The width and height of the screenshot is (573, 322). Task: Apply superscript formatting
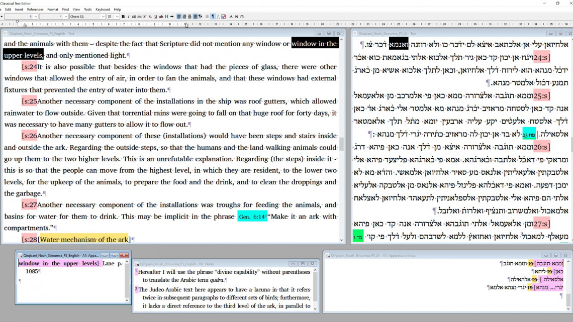144,17
